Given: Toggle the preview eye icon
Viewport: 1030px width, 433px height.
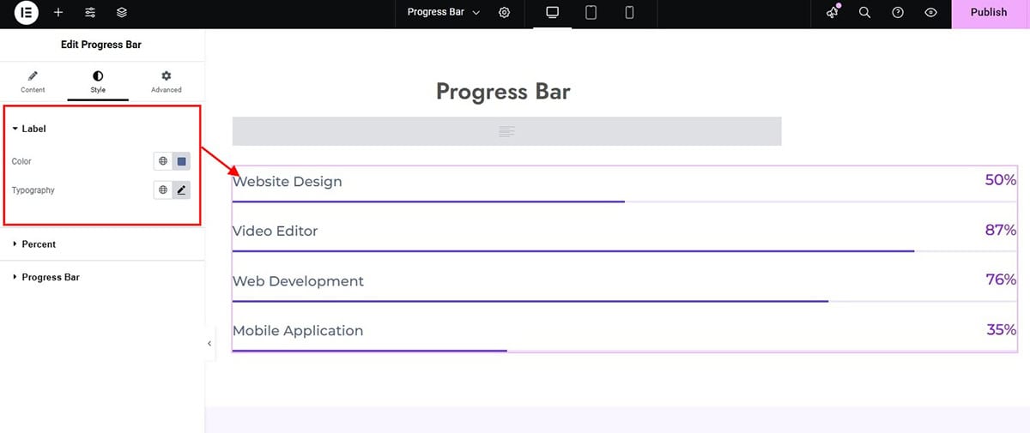Looking at the screenshot, I should point(930,13).
